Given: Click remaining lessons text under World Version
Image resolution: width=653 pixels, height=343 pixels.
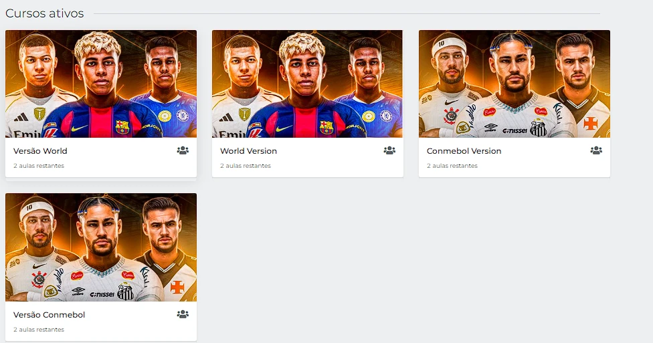Looking at the screenshot, I should pos(246,166).
